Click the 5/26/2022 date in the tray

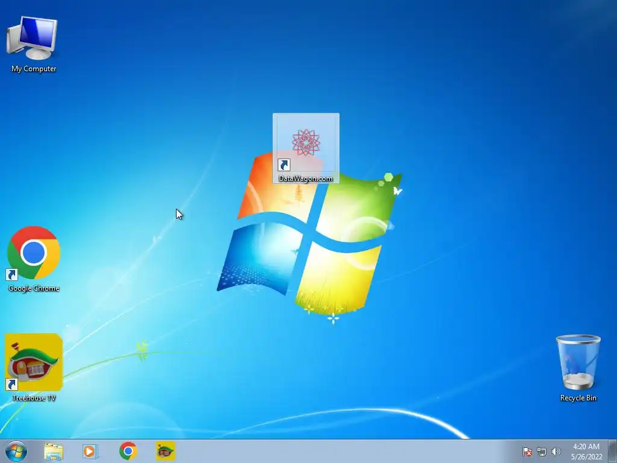point(587,457)
